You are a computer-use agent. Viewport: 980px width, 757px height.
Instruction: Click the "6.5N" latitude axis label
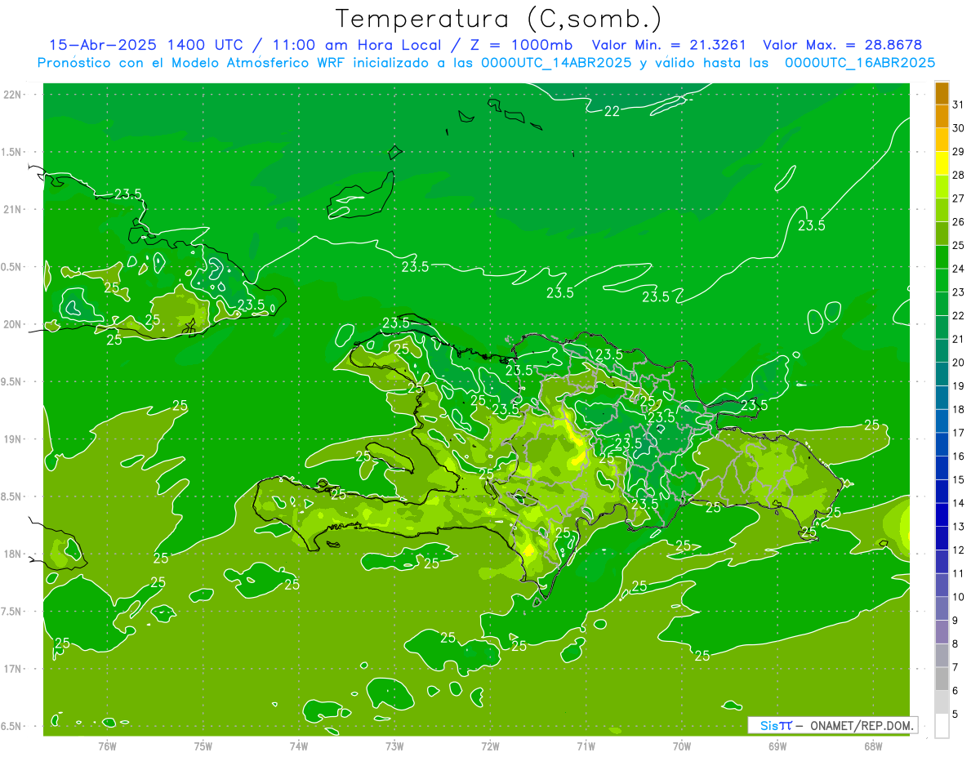tap(12, 726)
